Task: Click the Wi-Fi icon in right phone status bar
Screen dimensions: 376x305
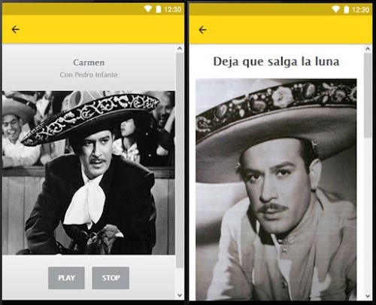Action: 335,10
